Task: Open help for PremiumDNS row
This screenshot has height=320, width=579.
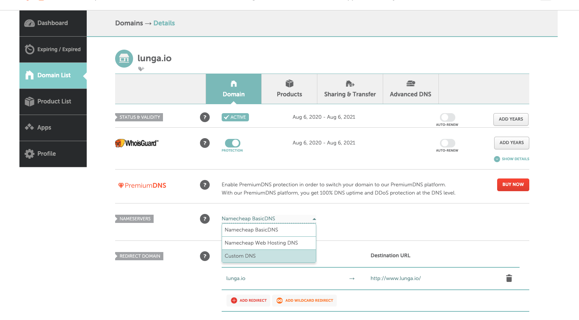Action: 205,185
